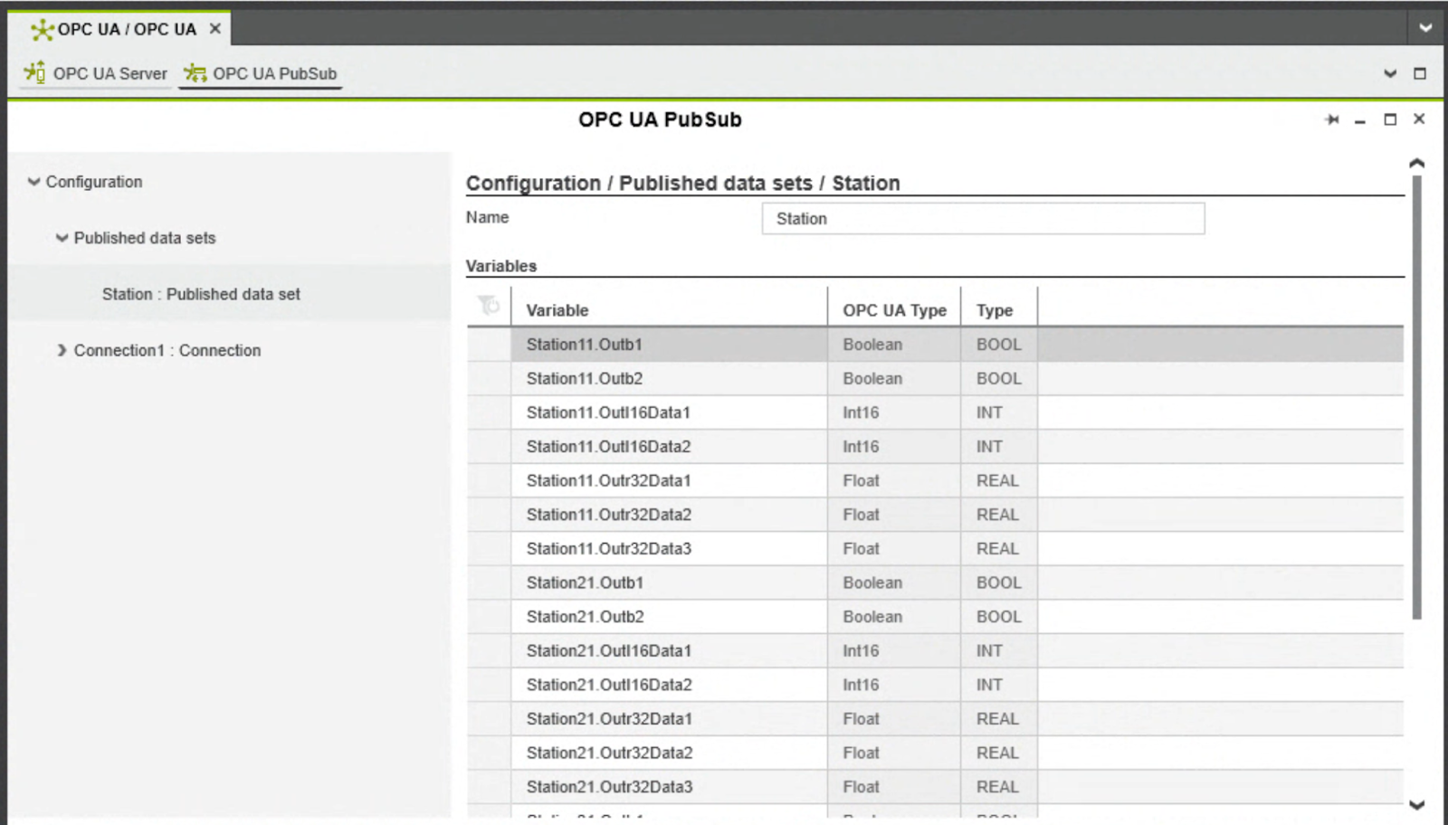Screen dimensions: 1448x825
Task: Select the Station11.Outr32Data2 variable
Action: point(608,515)
